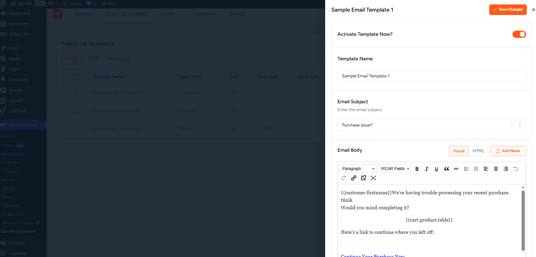Apply bold formatting in the email editor
536x257 pixels.
pyautogui.click(x=417, y=169)
